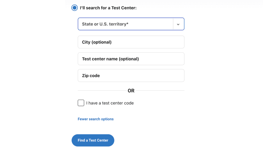Collapse search options via the Fewer link
263x151 pixels.
click(95, 119)
